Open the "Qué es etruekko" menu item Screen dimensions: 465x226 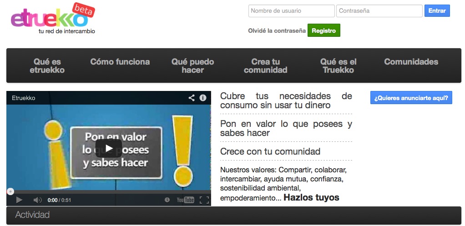coord(47,66)
